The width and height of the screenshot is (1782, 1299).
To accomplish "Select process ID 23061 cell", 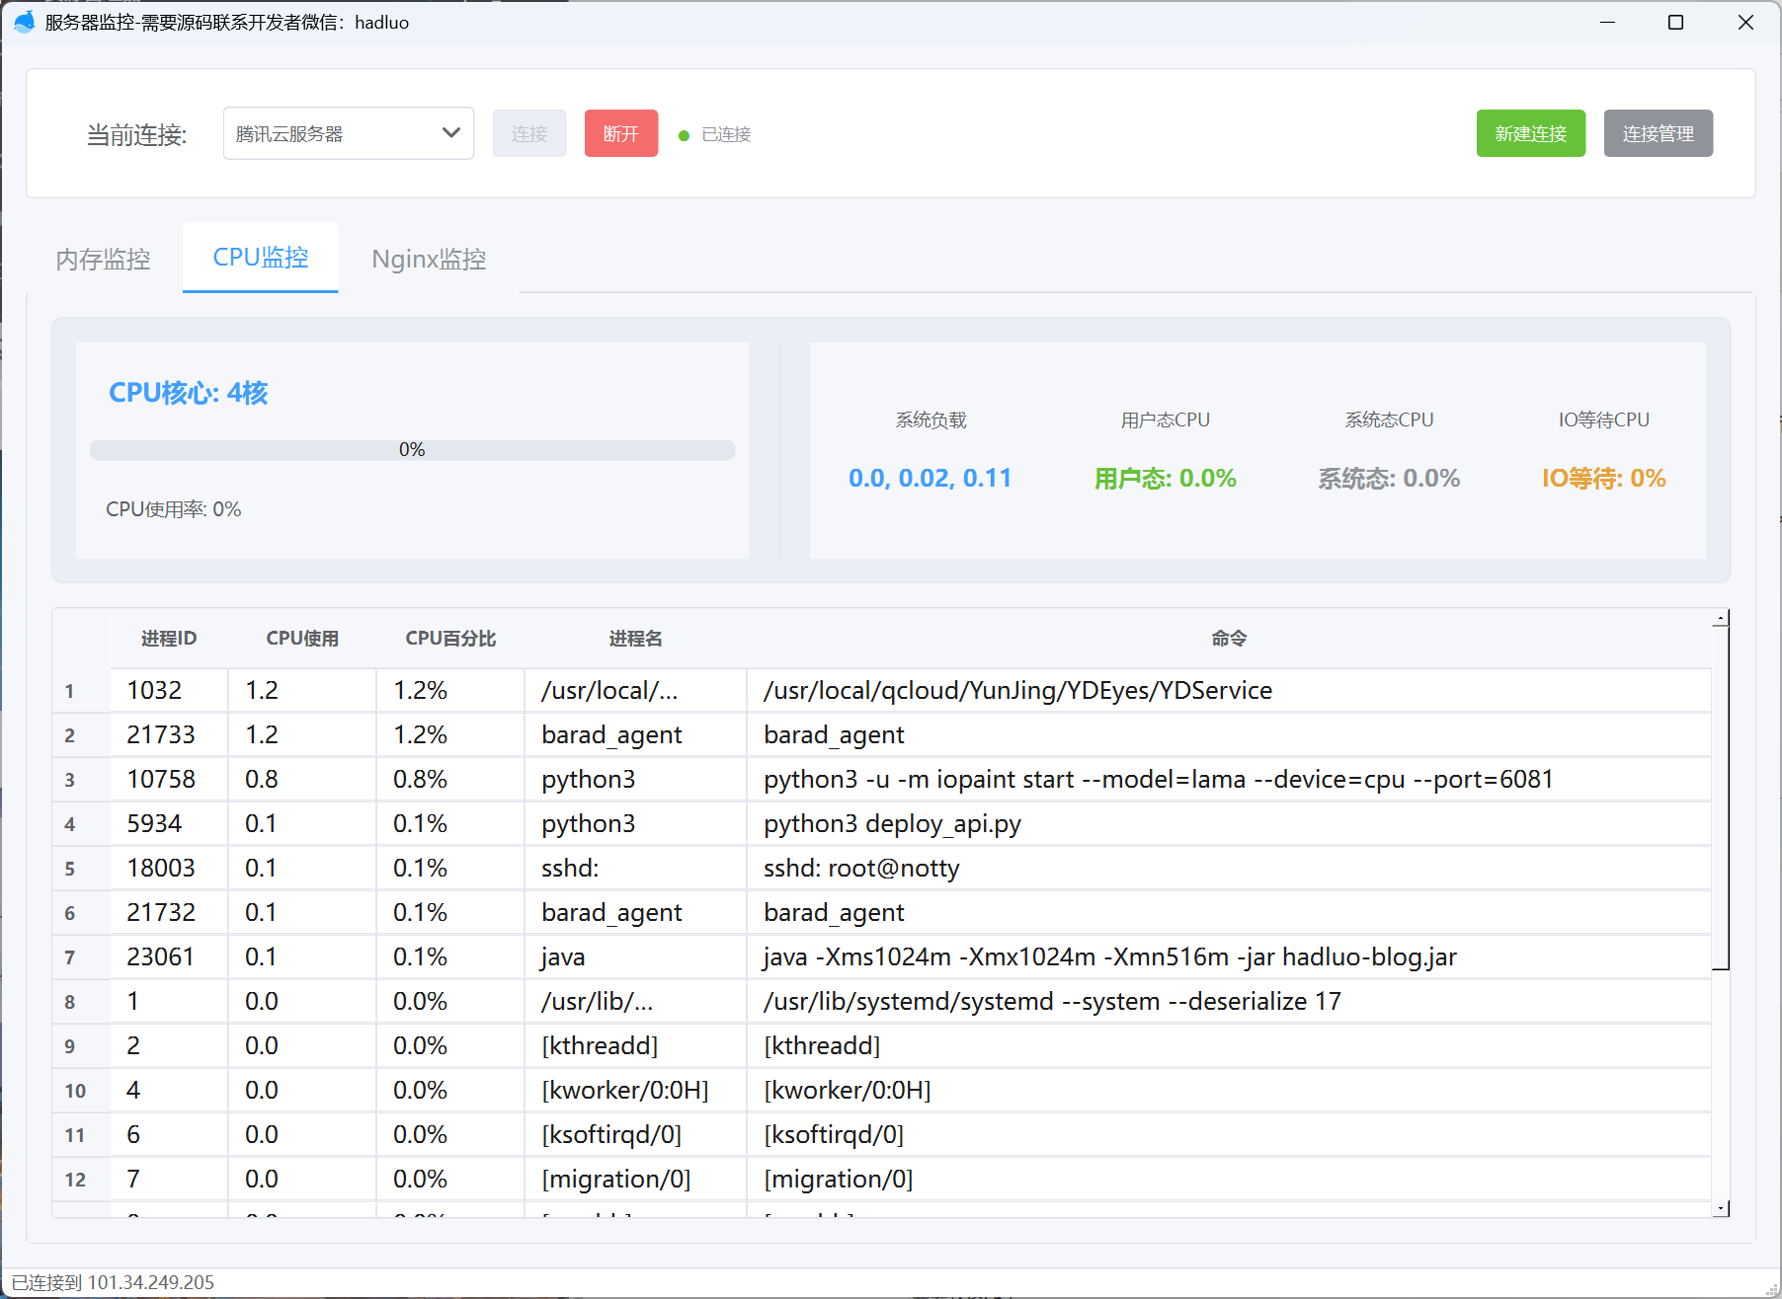I will (169, 956).
